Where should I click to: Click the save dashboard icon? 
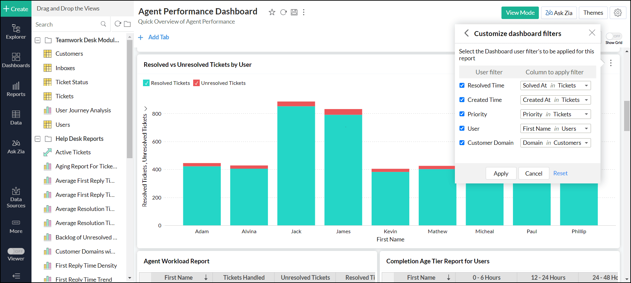pyautogui.click(x=294, y=12)
